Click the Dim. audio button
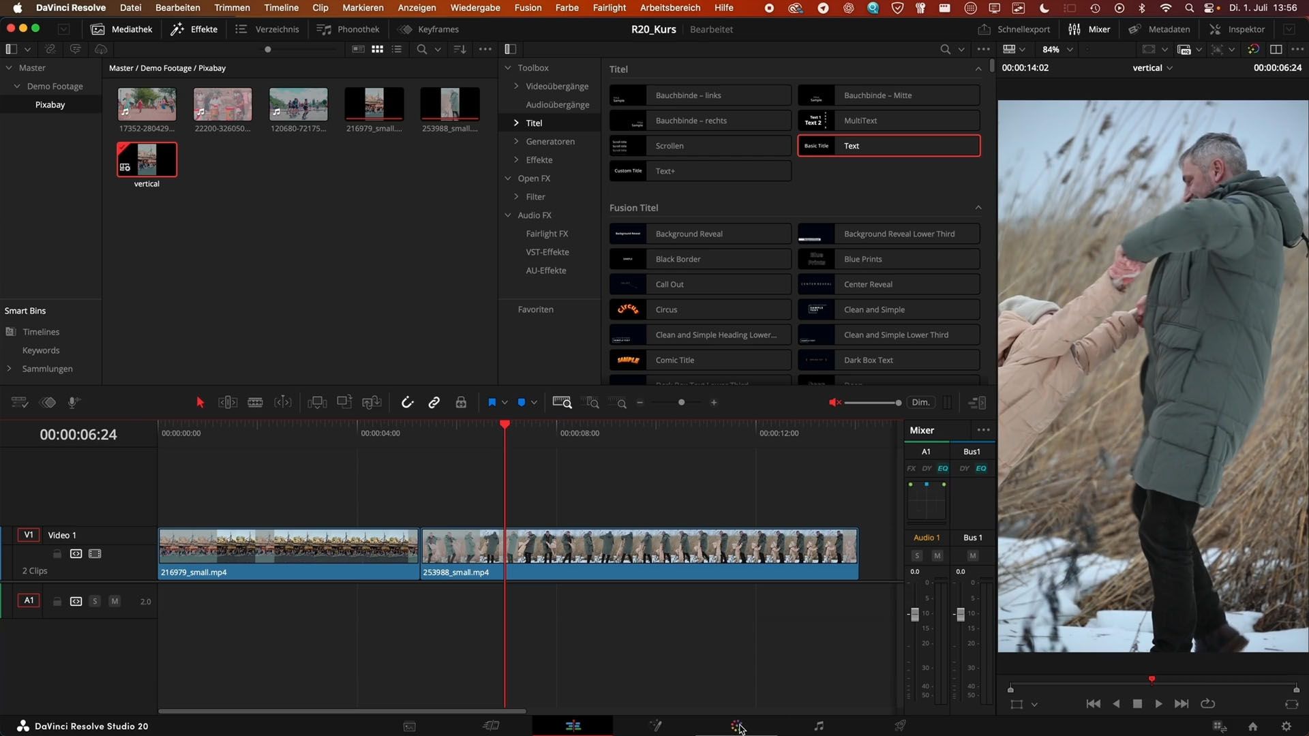Screen dimensions: 1309x736 [920, 403]
